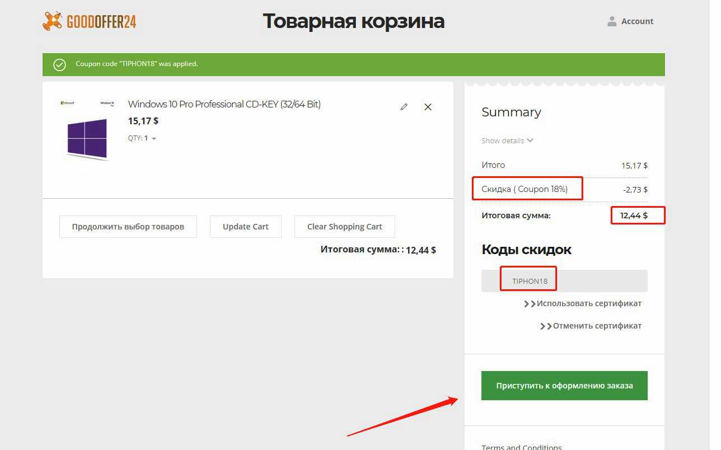Focus the TIPHON18 coupon code field

point(564,281)
